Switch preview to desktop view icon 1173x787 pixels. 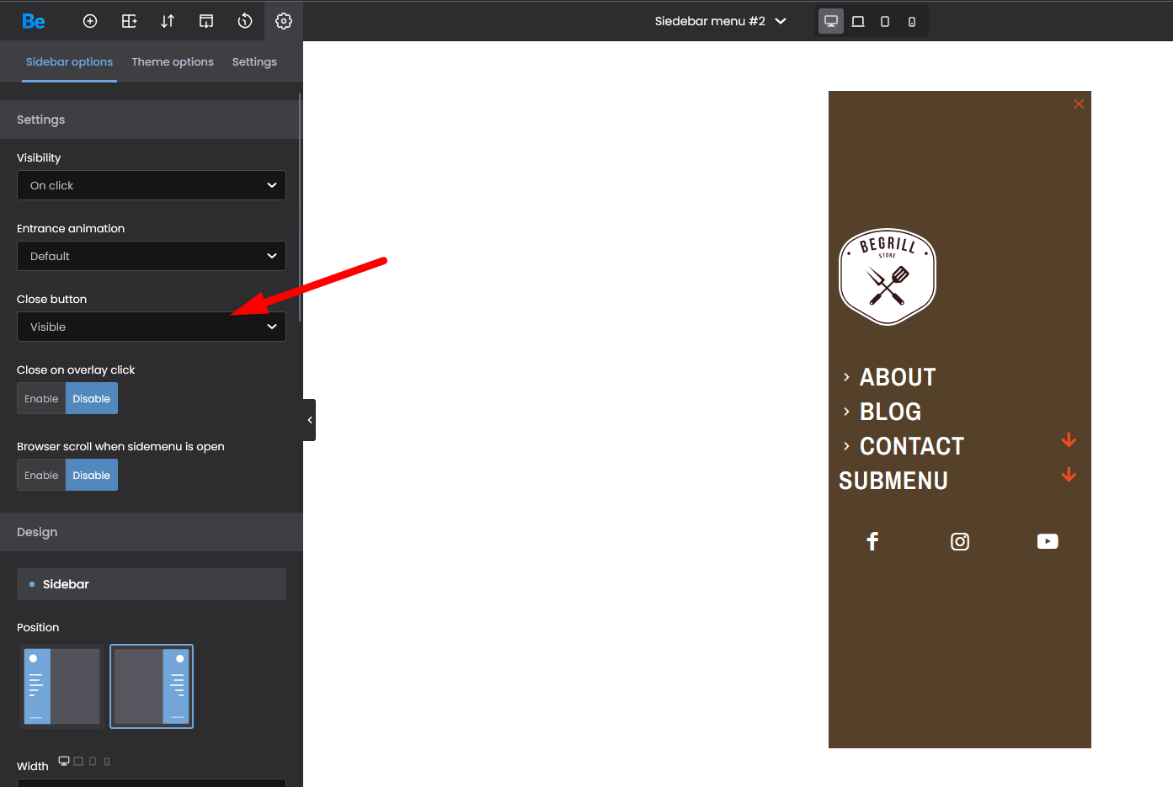pyautogui.click(x=831, y=21)
